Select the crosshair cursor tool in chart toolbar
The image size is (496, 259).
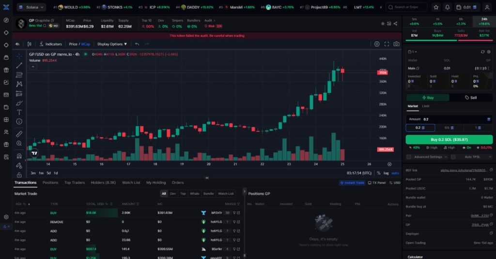click(x=19, y=56)
